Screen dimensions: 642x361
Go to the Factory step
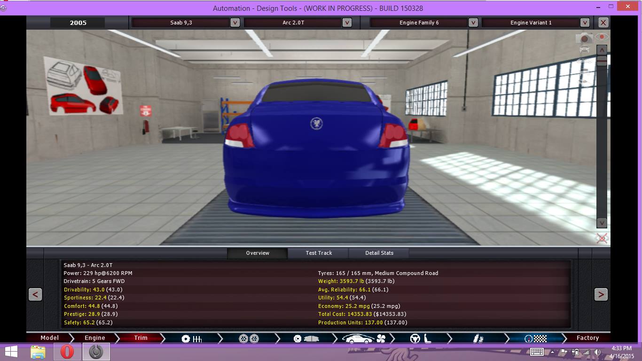click(587, 338)
